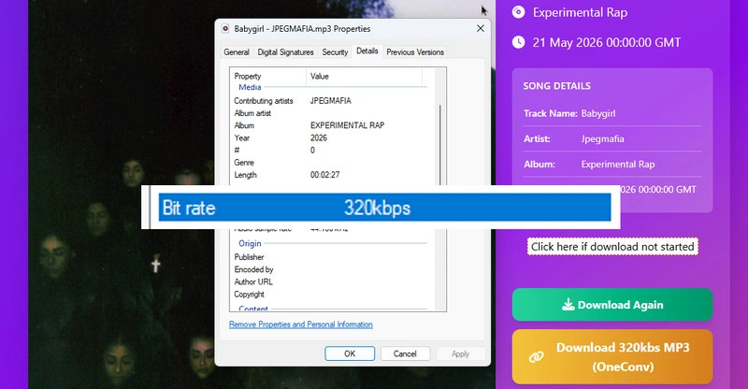Click the Download Again button
This screenshot has width=748, height=389.
[612, 305]
